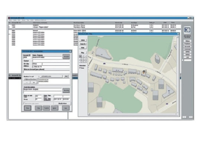Image resolution: width=198 pixels, height=159 pixels.
Task: Click the Zone or user code field
Action: pyautogui.click(x=38, y=96)
